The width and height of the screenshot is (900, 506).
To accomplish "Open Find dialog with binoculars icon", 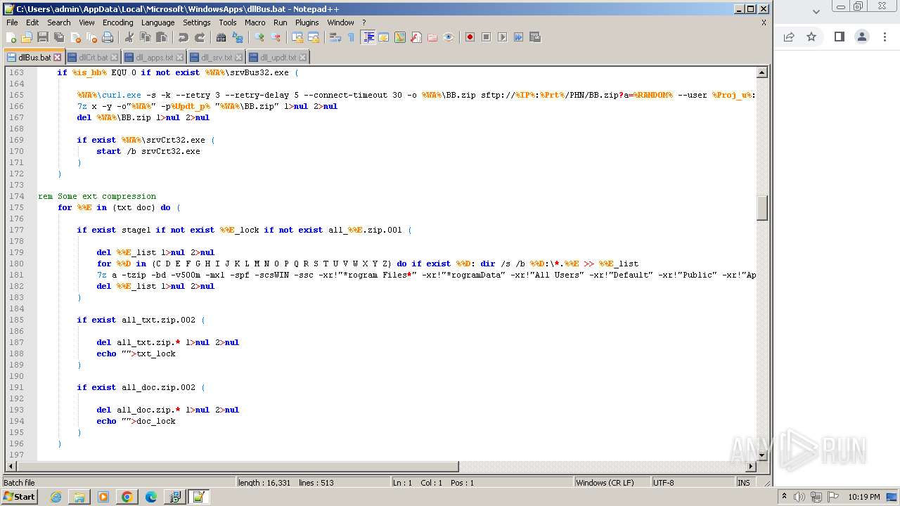I will (221, 37).
